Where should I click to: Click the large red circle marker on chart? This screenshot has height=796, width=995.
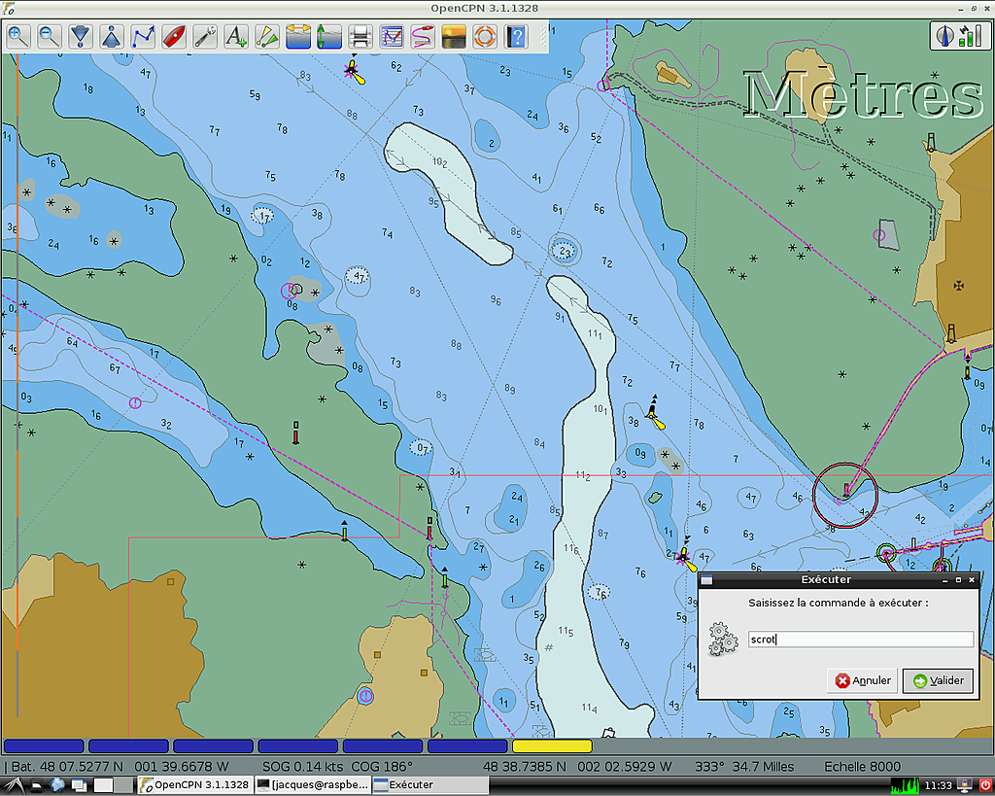click(x=845, y=495)
